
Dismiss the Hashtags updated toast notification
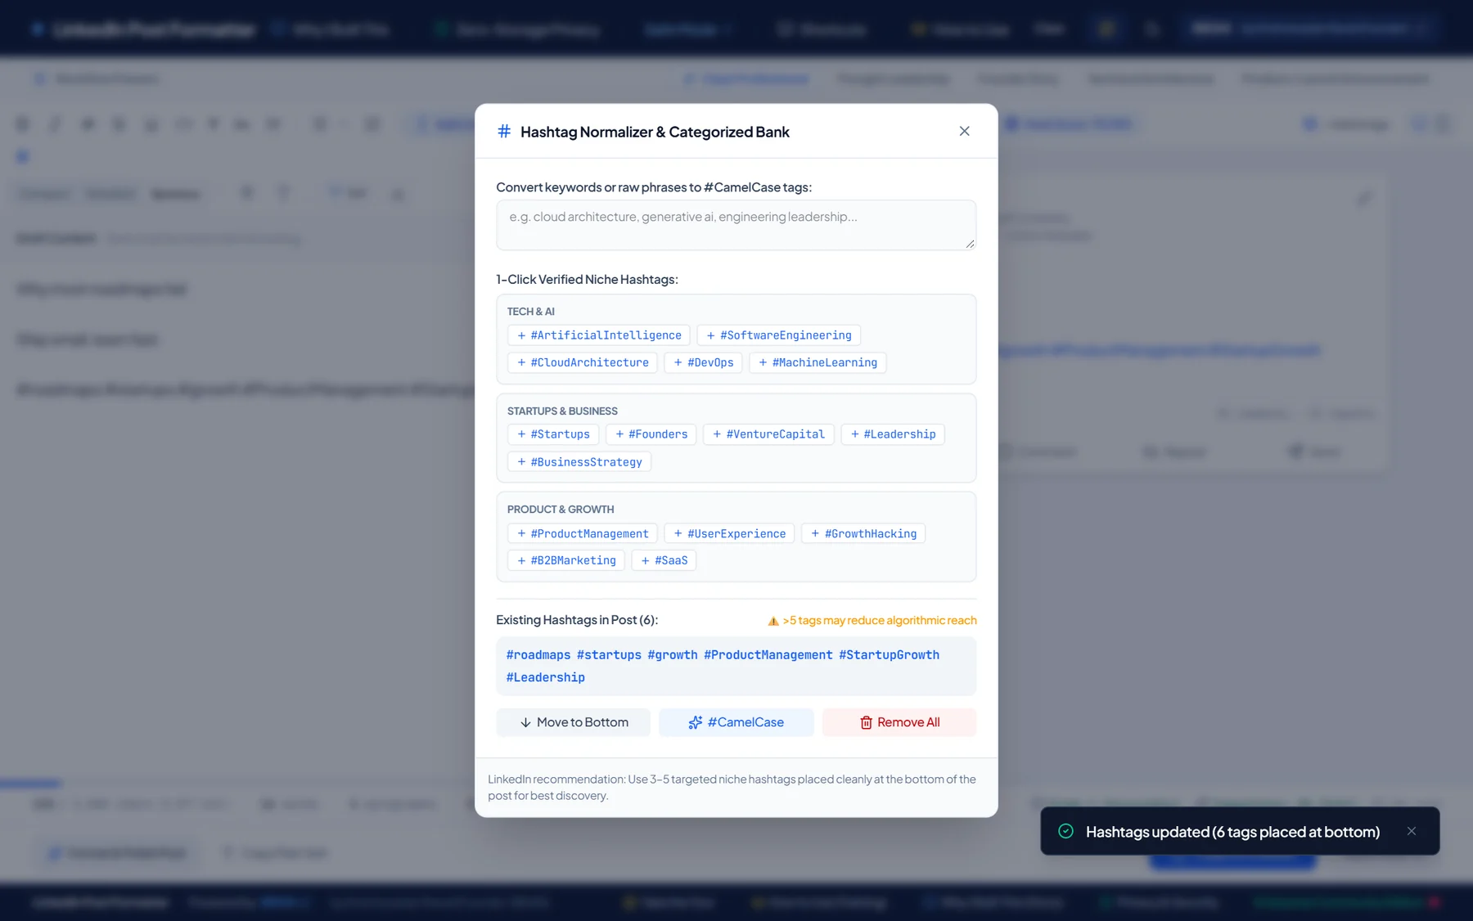point(1411,831)
